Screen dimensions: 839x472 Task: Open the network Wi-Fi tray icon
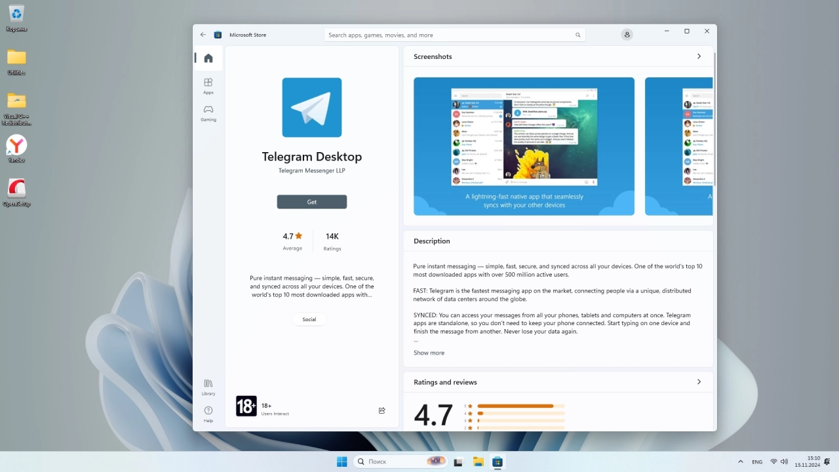[x=773, y=462]
